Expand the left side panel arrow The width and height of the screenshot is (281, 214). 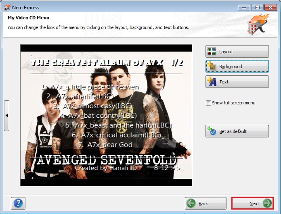tap(6, 116)
